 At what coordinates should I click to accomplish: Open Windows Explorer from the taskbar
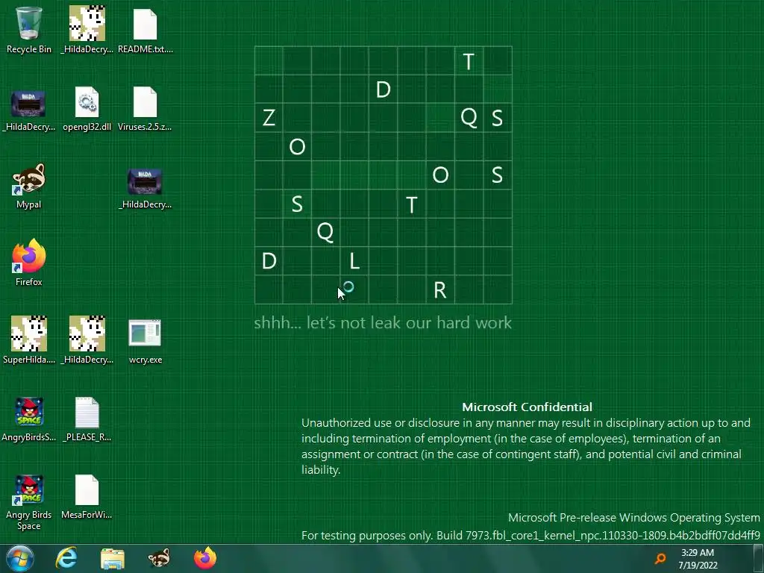click(113, 558)
